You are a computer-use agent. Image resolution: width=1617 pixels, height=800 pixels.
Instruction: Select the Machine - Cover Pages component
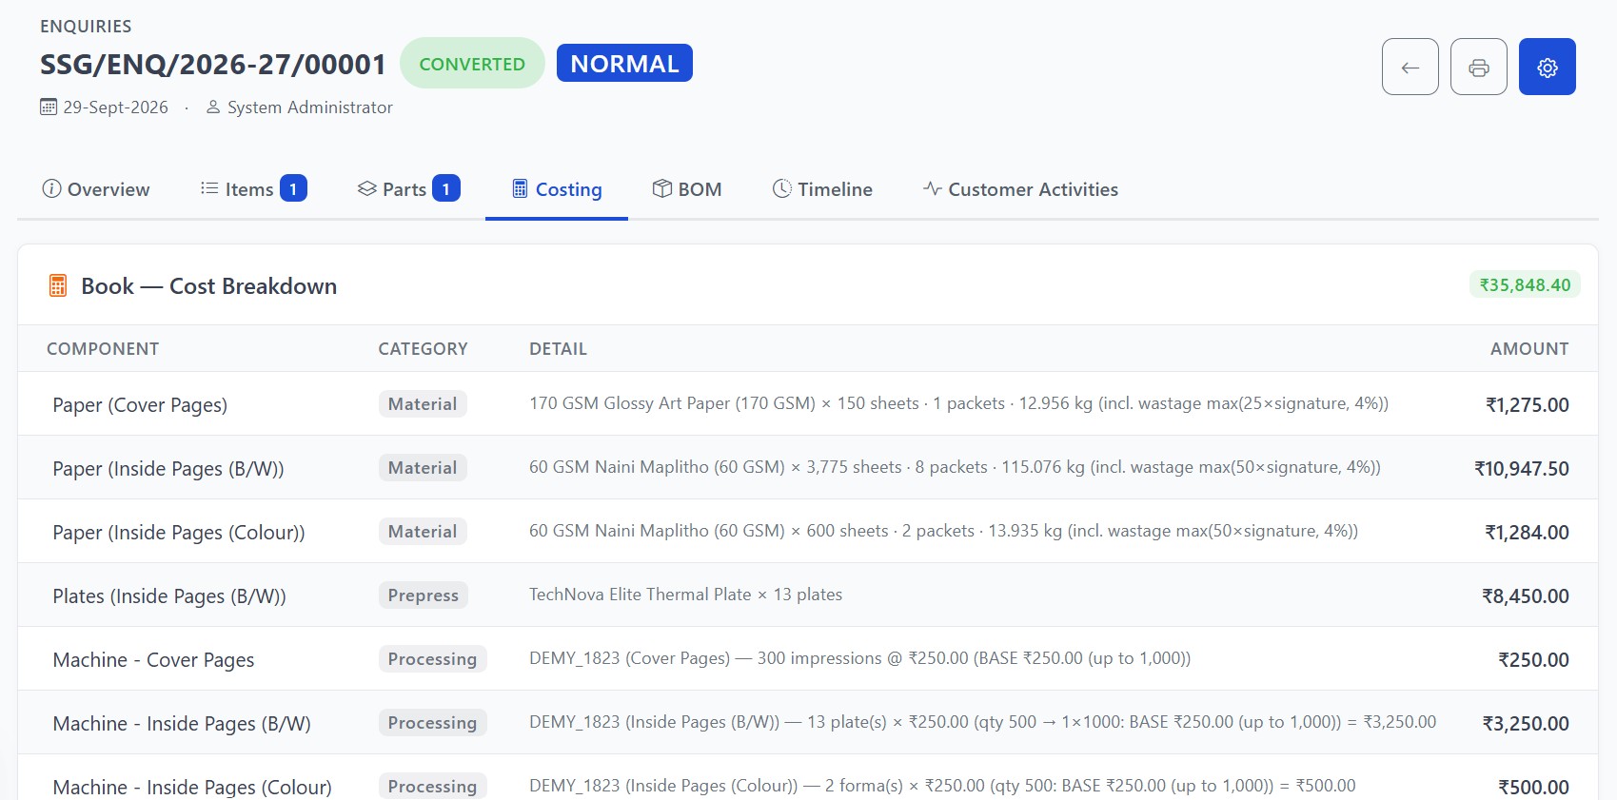[x=153, y=659]
